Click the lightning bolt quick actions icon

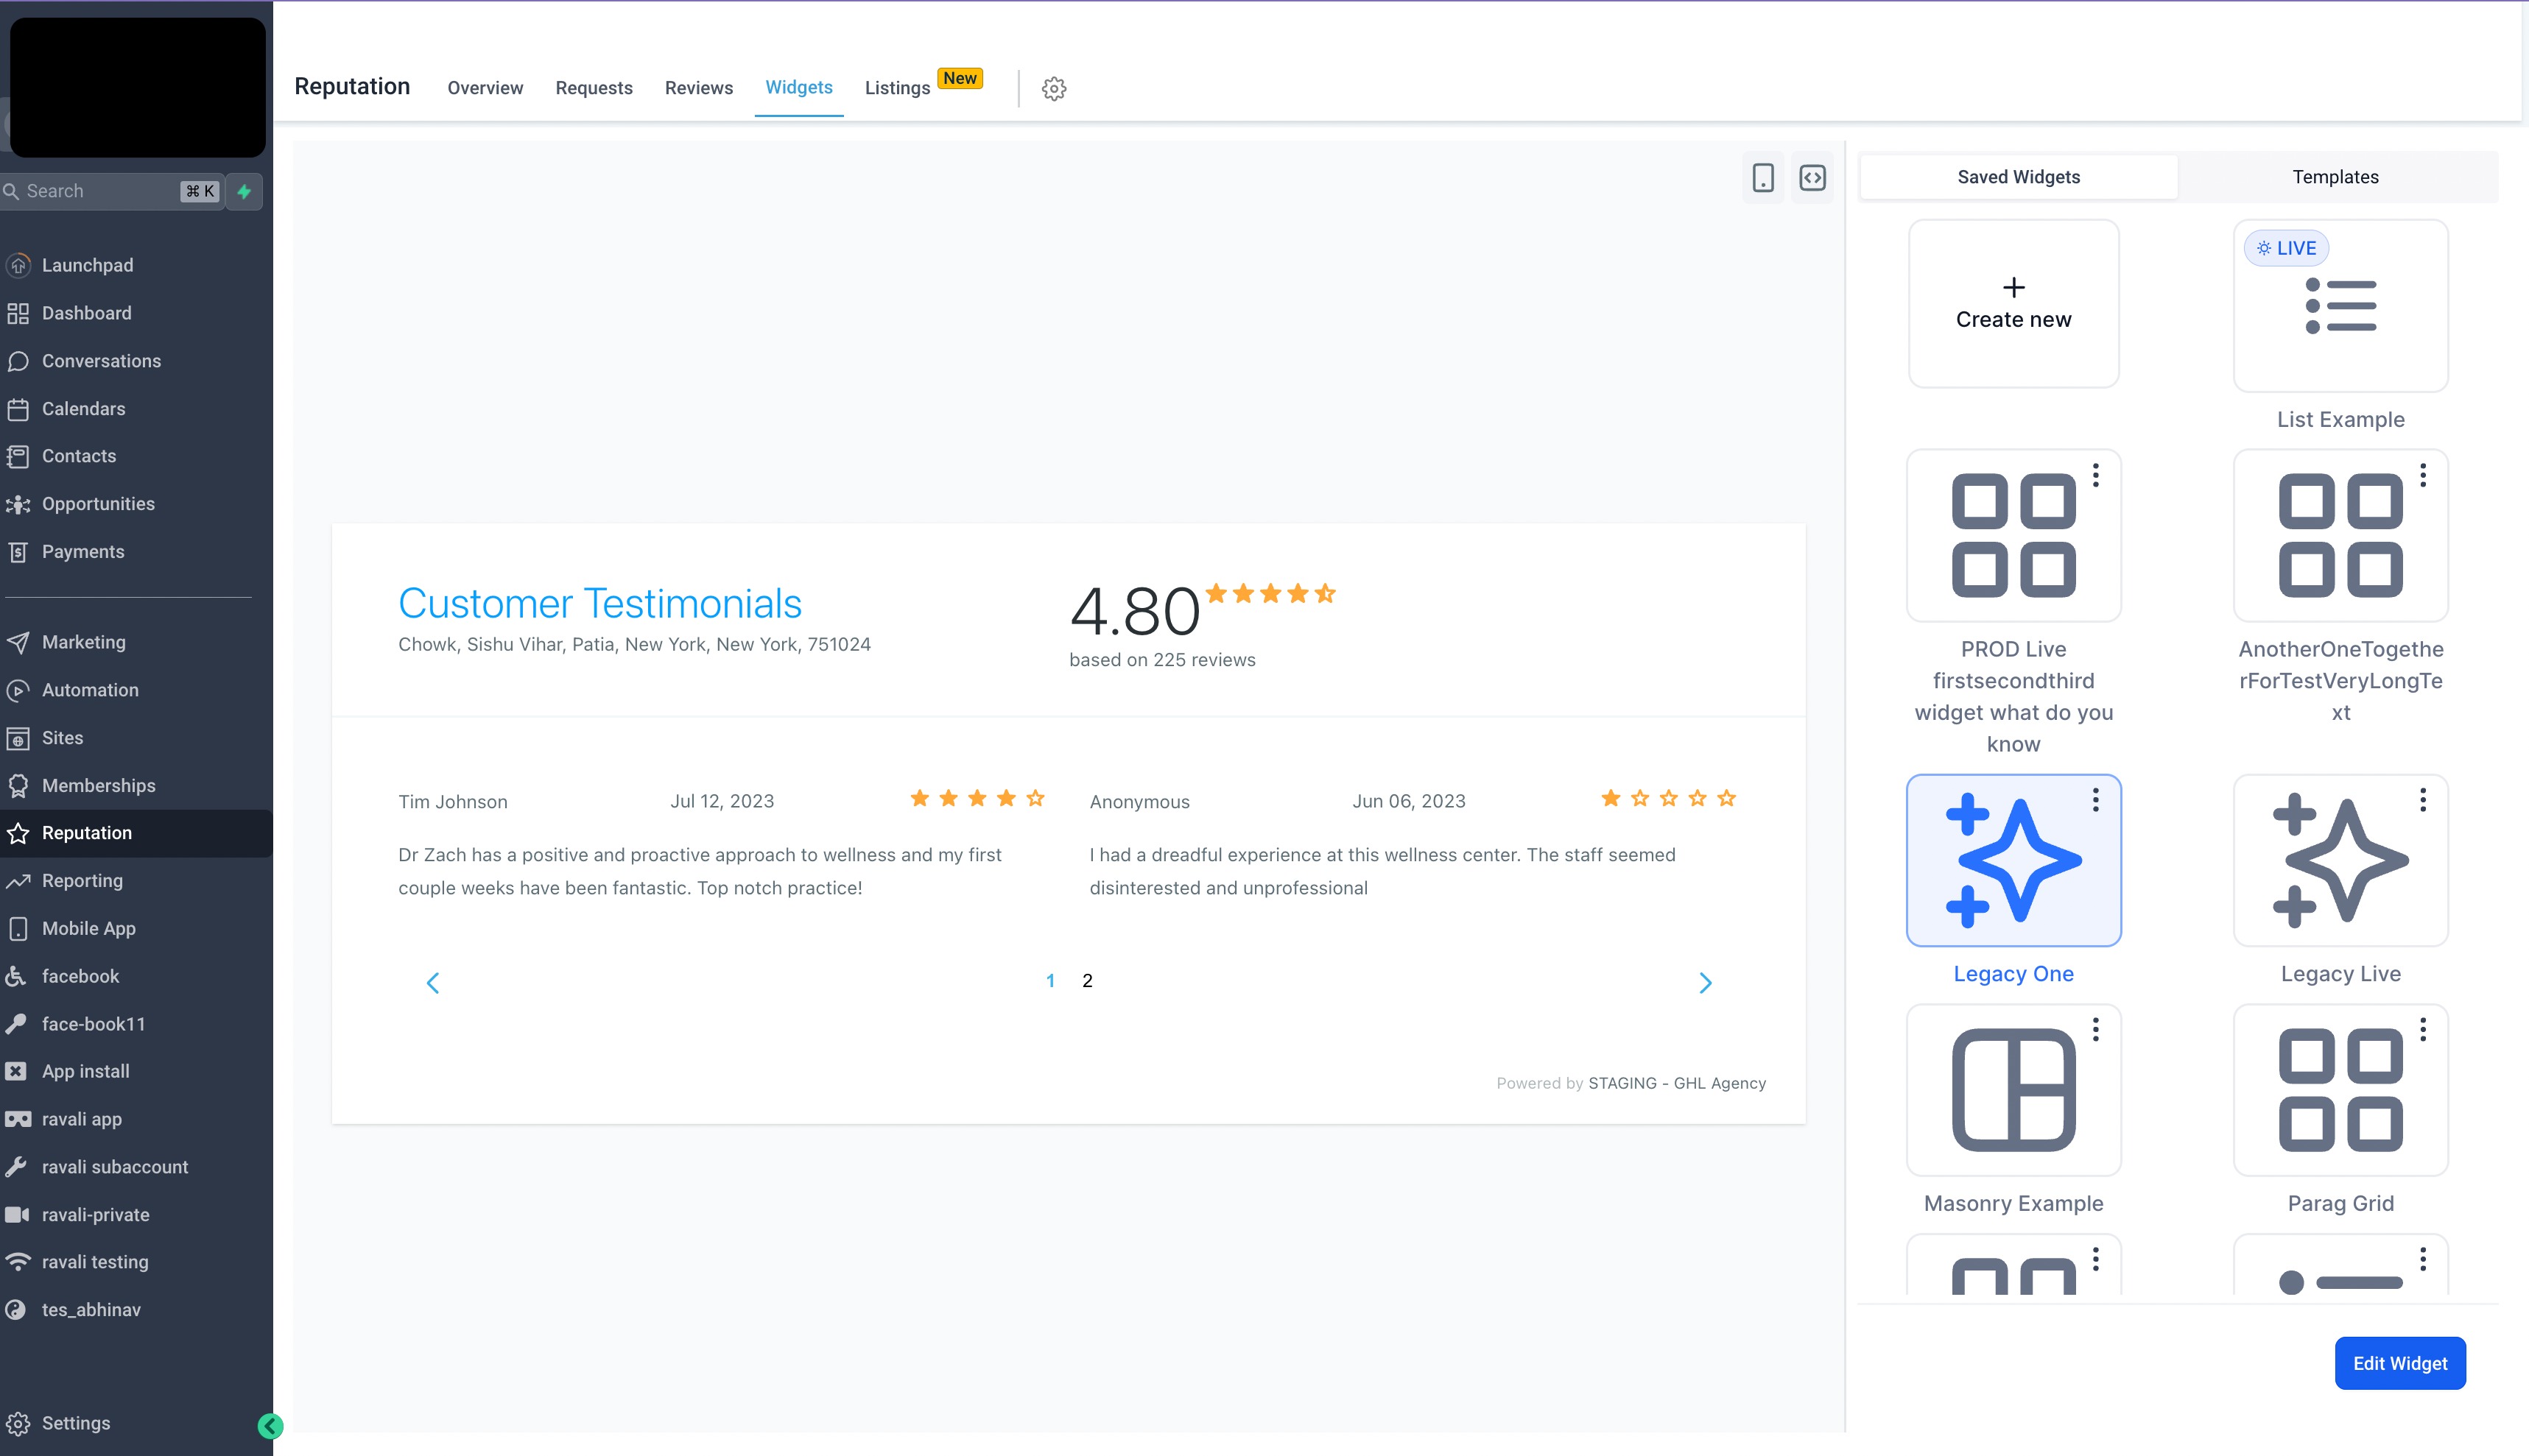tap(244, 191)
